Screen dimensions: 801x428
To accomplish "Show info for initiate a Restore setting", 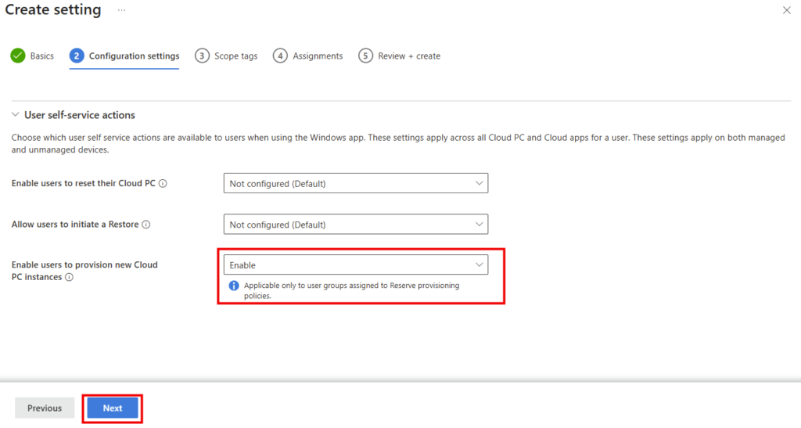I will [x=146, y=225].
